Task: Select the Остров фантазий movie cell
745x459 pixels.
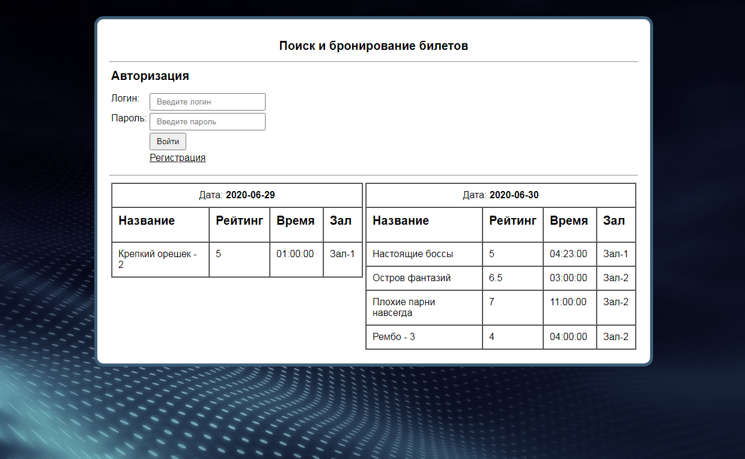Action: click(x=424, y=278)
